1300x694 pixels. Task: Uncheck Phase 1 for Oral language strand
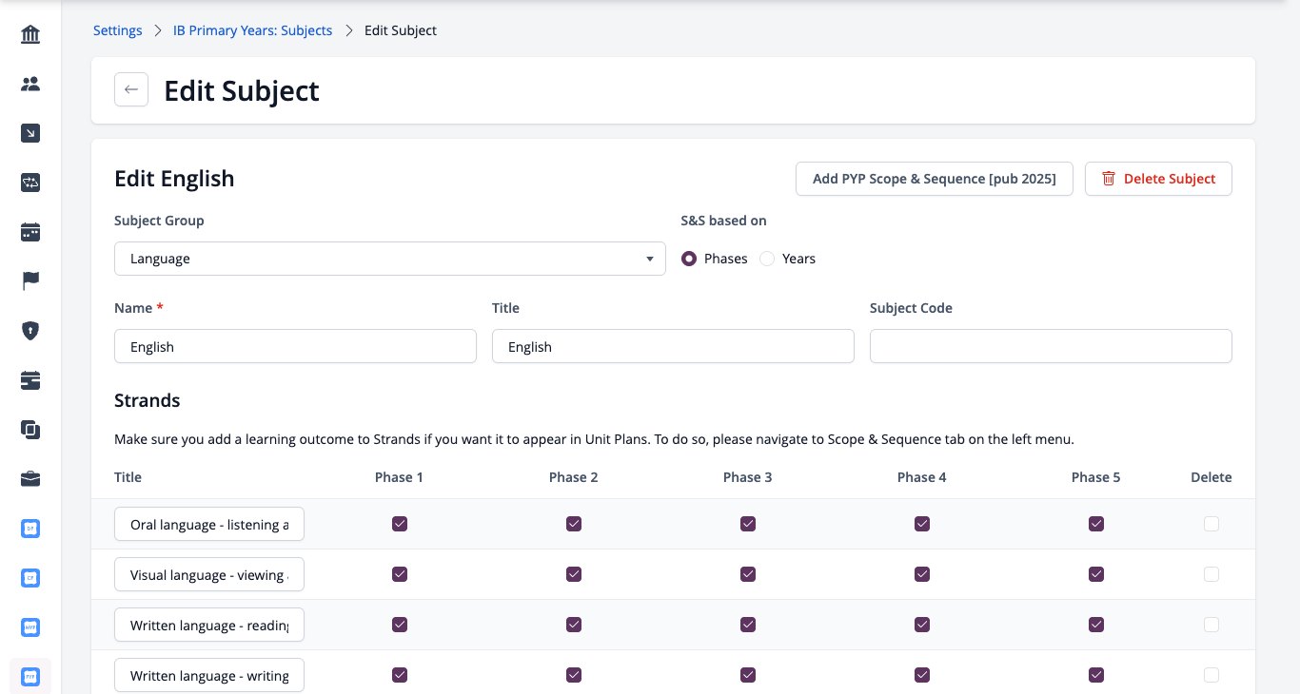pyautogui.click(x=400, y=524)
